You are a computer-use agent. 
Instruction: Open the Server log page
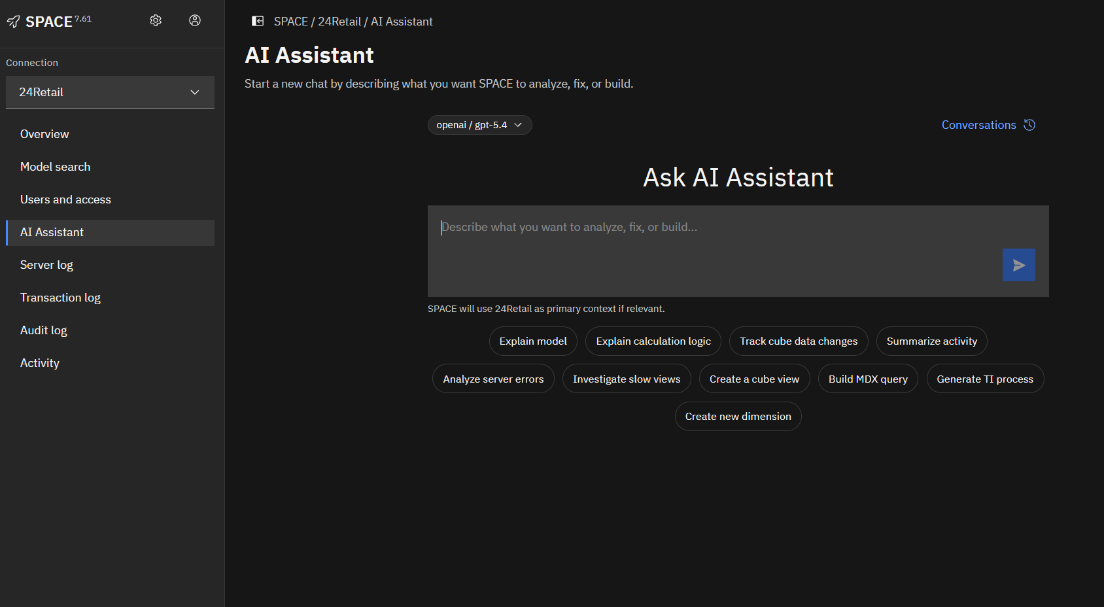[x=110, y=265]
